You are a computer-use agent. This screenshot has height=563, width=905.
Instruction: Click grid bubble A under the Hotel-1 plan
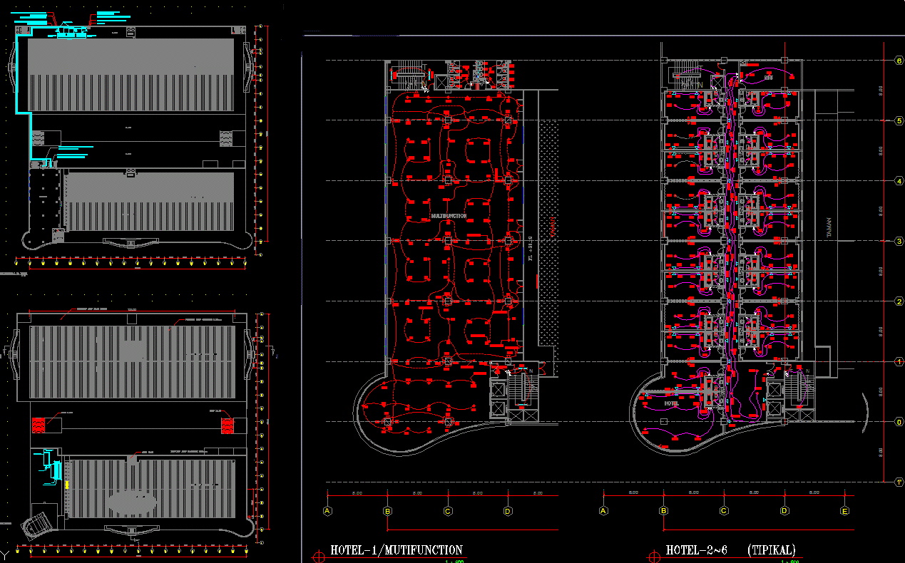click(327, 511)
